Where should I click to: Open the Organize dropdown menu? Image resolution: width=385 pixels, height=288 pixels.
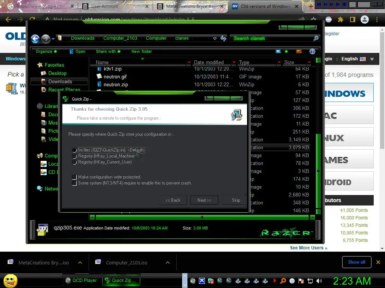[x=46, y=51]
